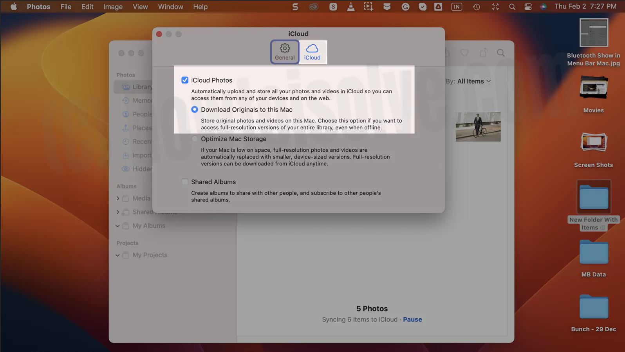Open Time Machine menu bar icon
The image size is (625, 352).
476,7
